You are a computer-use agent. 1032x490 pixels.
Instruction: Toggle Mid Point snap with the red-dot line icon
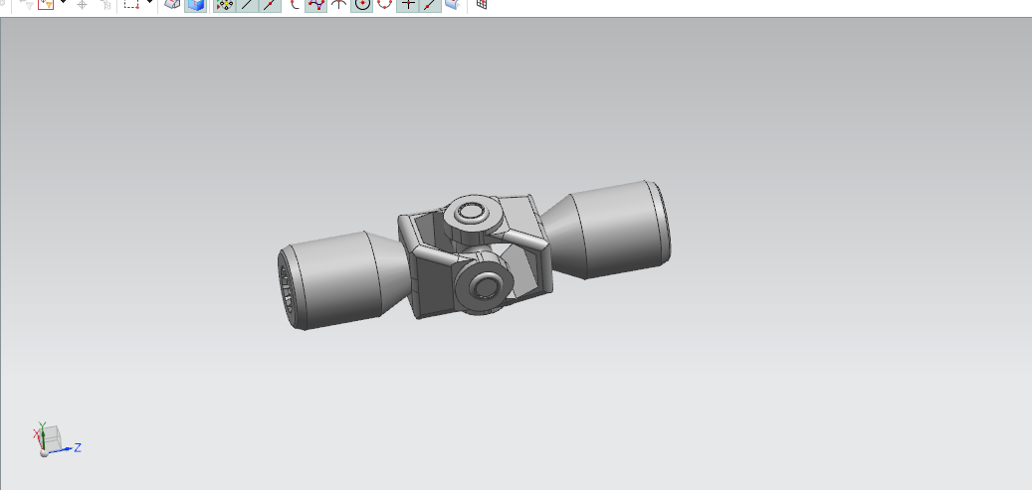coord(269,4)
